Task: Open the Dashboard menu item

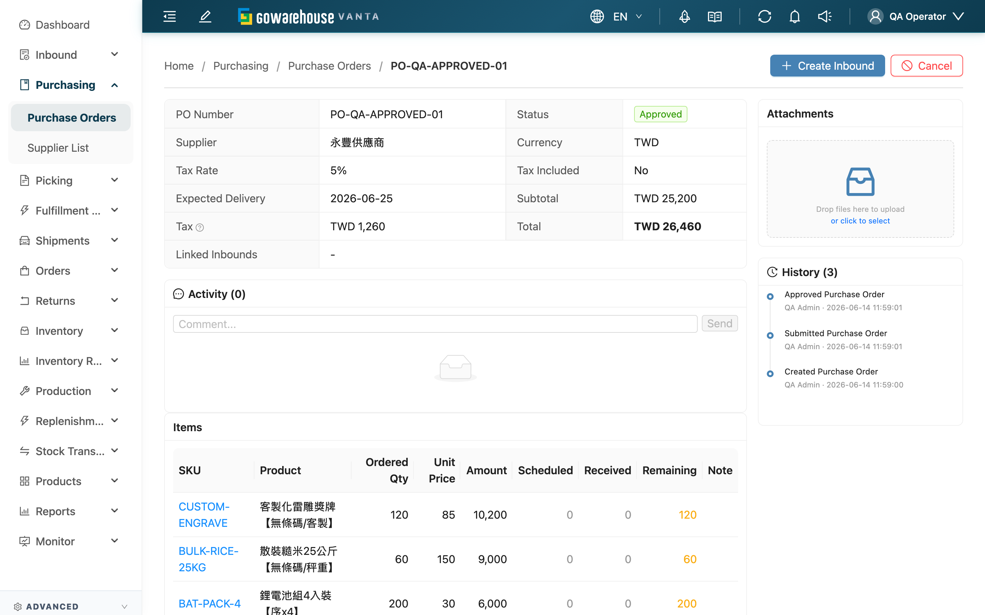Action: coord(71,25)
